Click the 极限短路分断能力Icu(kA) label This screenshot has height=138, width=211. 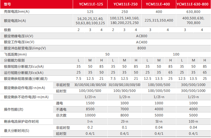coord(24,67)
